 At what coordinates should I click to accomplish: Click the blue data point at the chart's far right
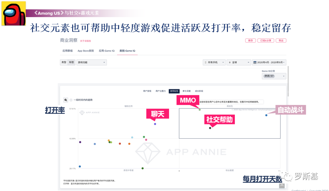tap(266, 115)
